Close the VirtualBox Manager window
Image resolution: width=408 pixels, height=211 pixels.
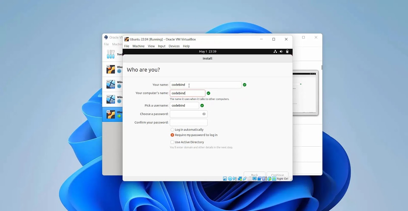pos(316,37)
